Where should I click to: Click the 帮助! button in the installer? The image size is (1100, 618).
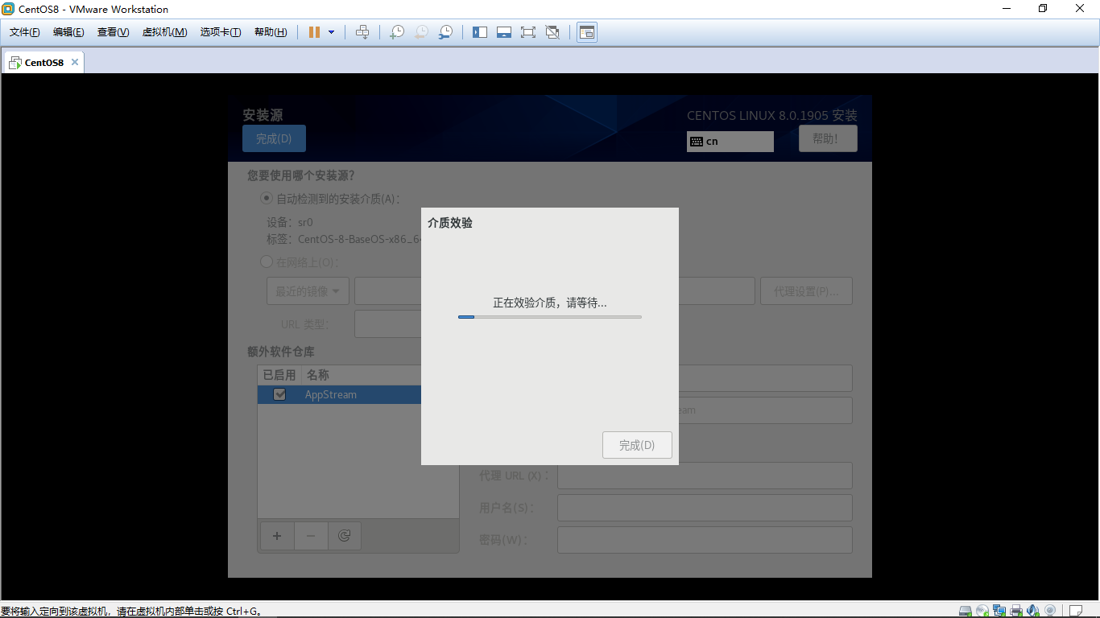(x=828, y=138)
